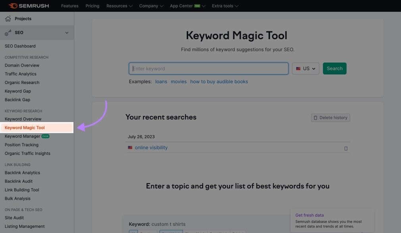Click inside the Enter keyword input field
Image resolution: width=401 pixels, height=233 pixels.
(x=208, y=68)
